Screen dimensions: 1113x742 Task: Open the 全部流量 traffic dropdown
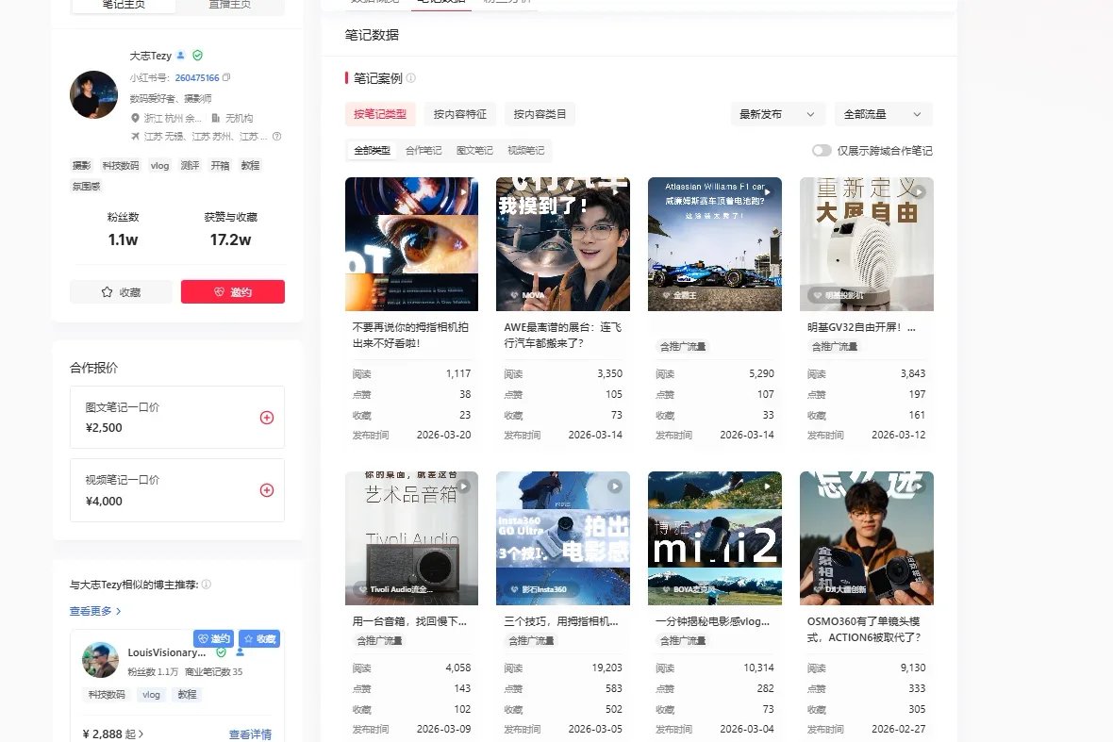[882, 114]
